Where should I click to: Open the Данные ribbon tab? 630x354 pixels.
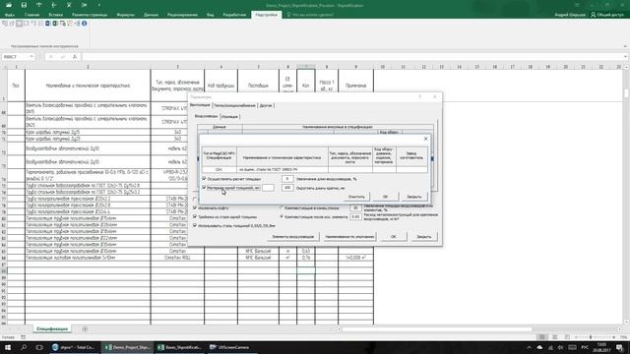[151, 15]
